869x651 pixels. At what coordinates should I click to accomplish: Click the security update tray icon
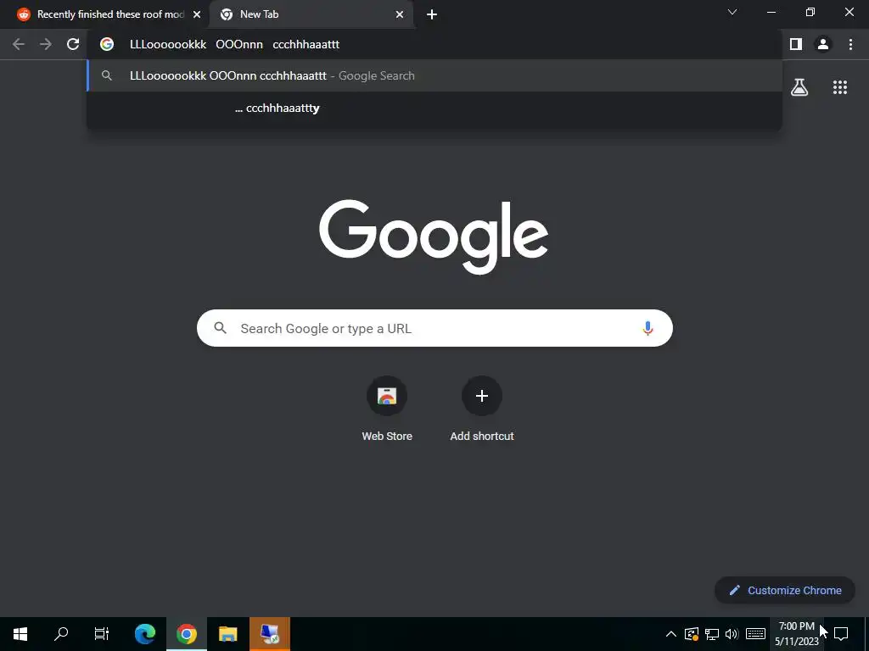click(x=691, y=634)
